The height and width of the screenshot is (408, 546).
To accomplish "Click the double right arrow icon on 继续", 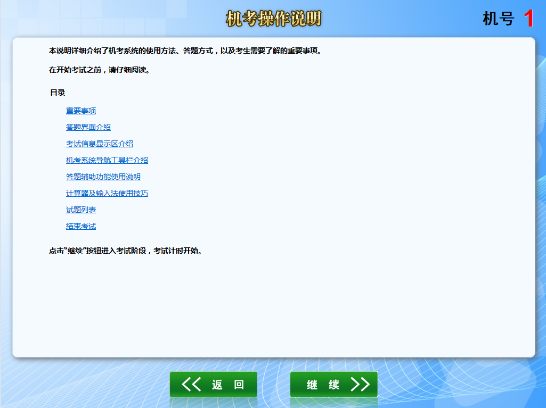I will pyautogui.click(x=360, y=385).
